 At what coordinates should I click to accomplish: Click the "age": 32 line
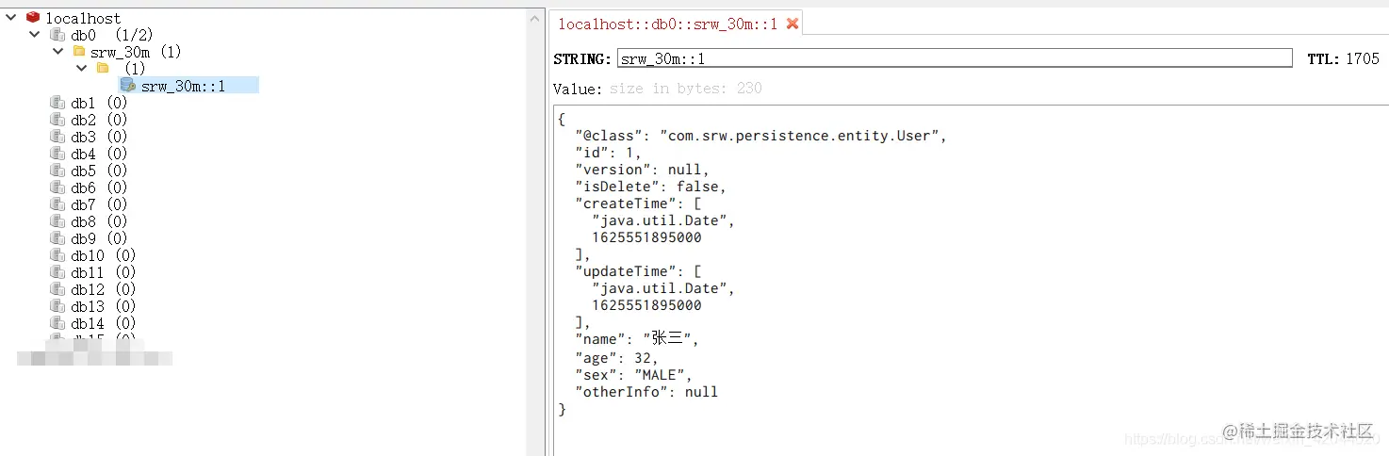(616, 358)
